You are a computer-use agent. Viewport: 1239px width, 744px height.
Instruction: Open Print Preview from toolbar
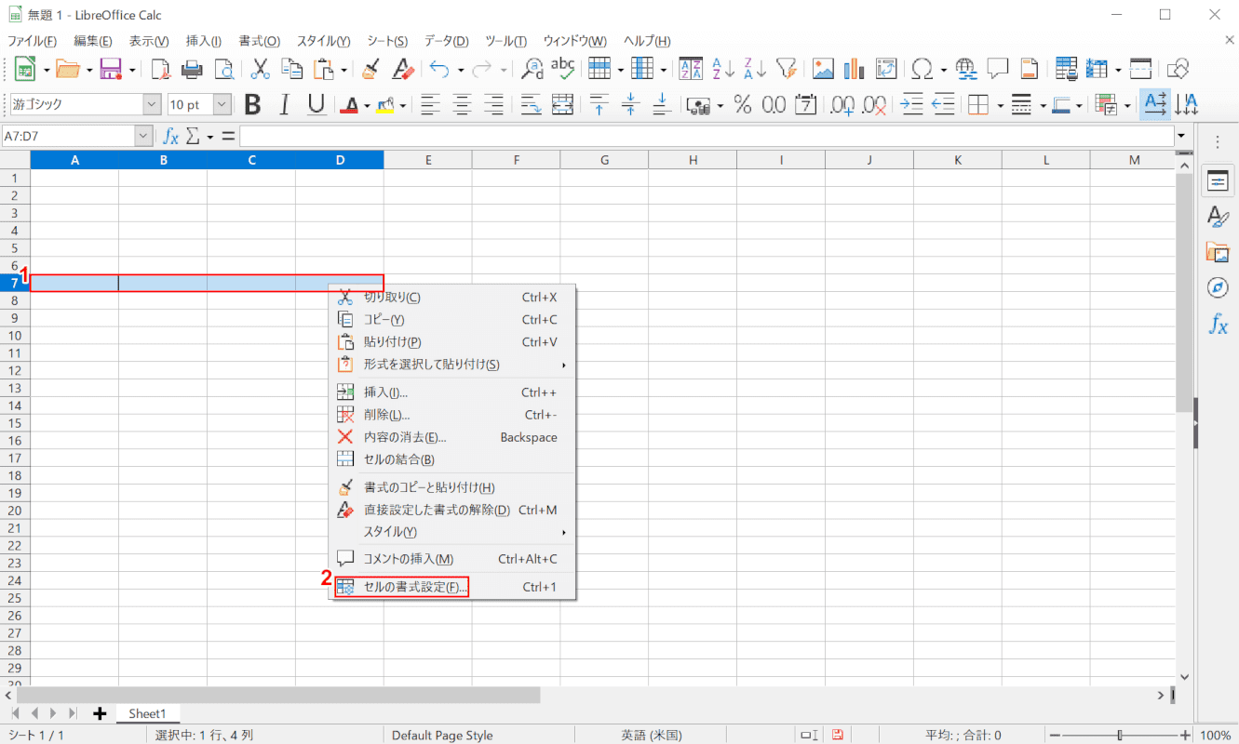[223, 68]
